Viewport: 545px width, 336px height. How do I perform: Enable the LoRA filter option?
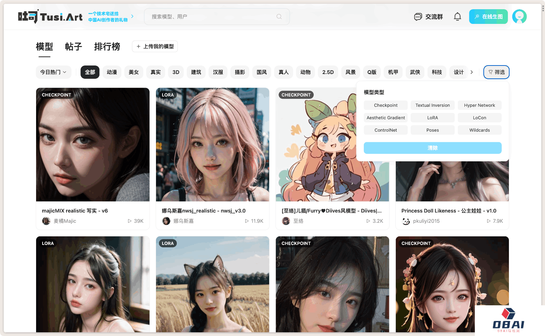[432, 117]
